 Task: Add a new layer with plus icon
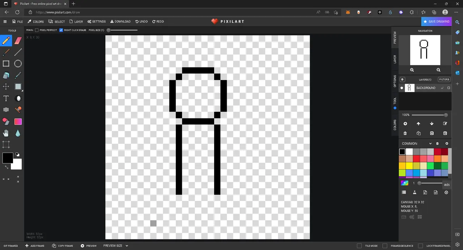click(x=405, y=124)
